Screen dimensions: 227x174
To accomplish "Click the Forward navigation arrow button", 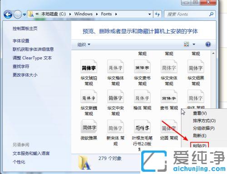I will coord(18,14).
